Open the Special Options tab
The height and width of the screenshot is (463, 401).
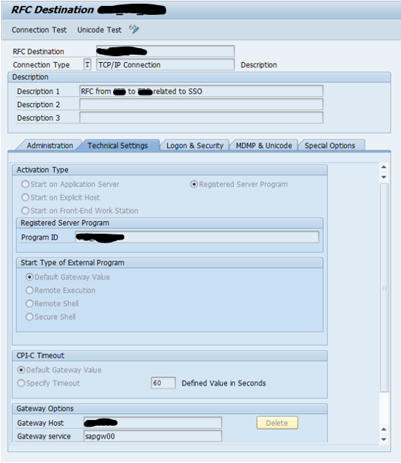coord(330,146)
